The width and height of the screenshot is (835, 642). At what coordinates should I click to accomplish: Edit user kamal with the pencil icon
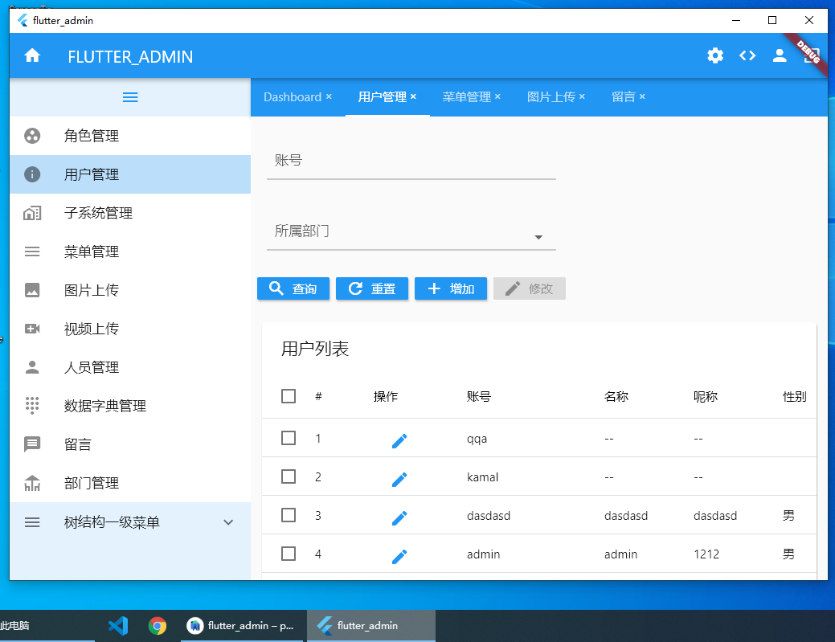click(399, 479)
